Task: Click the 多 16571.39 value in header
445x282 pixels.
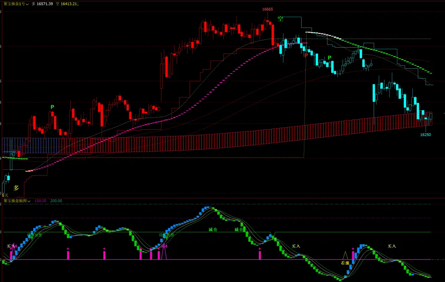Action: click(x=42, y=4)
